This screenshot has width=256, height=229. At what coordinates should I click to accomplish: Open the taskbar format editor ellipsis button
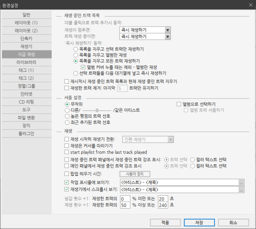coord(241,183)
